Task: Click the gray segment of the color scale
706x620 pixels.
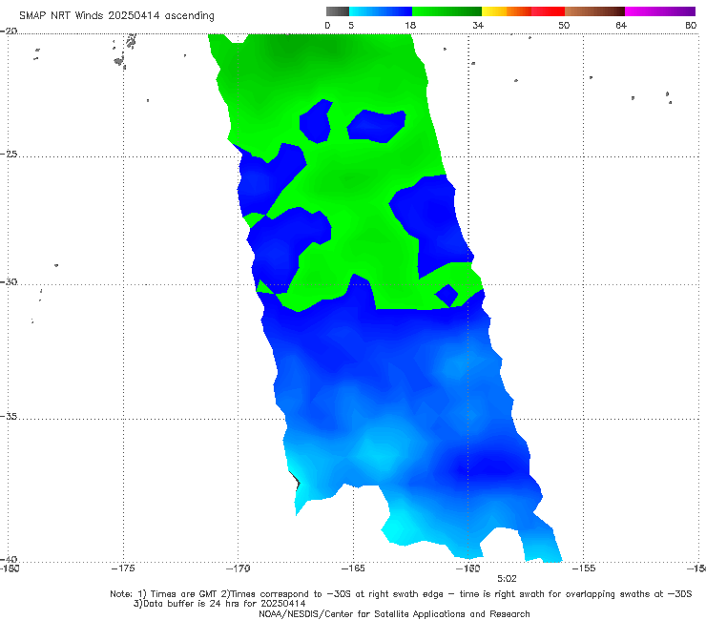Action: [338, 11]
